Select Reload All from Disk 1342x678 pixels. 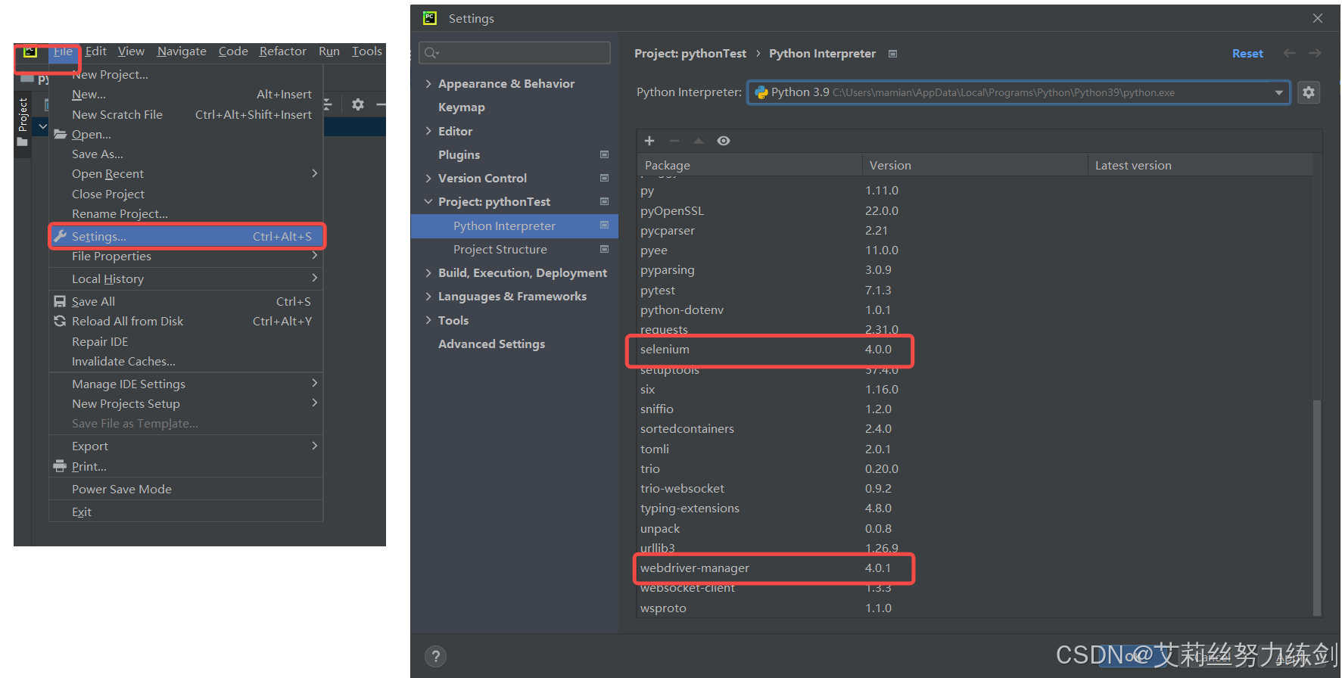(x=185, y=322)
